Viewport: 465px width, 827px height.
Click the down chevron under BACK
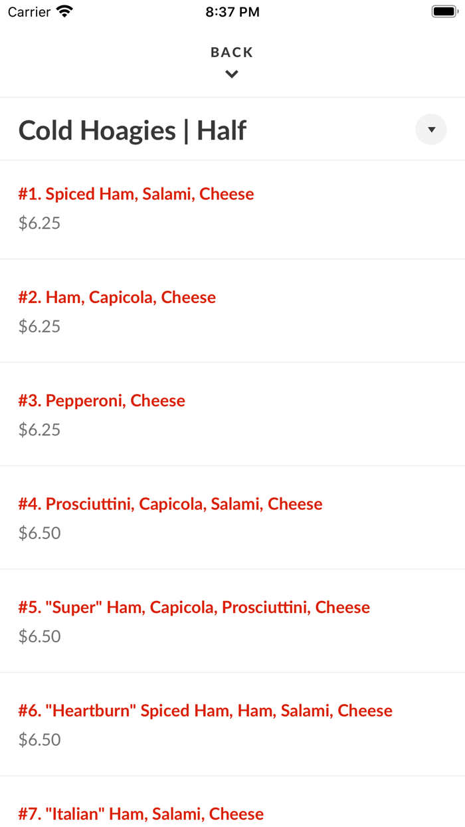[232, 74]
